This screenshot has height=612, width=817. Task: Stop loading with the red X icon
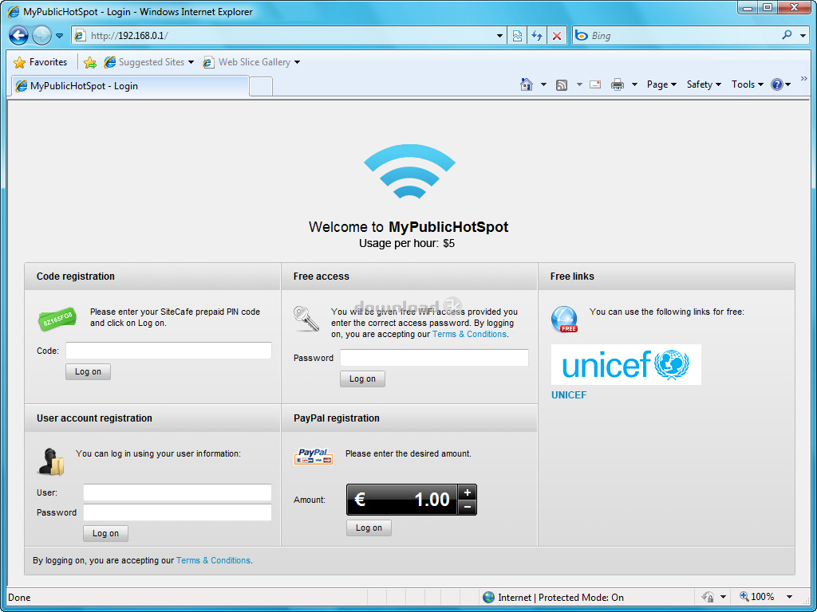tap(556, 36)
